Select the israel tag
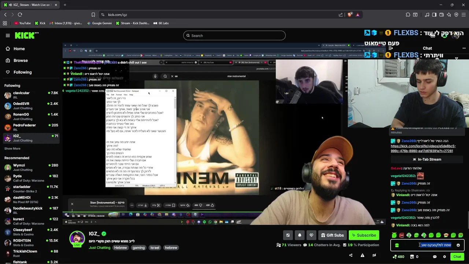This screenshot has height=264, width=469. 155,248
